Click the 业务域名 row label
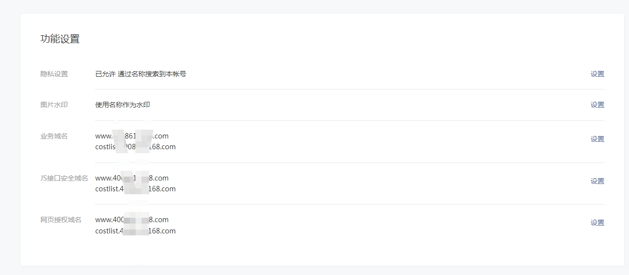Screen dimensions: 629x275 point(54,136)
